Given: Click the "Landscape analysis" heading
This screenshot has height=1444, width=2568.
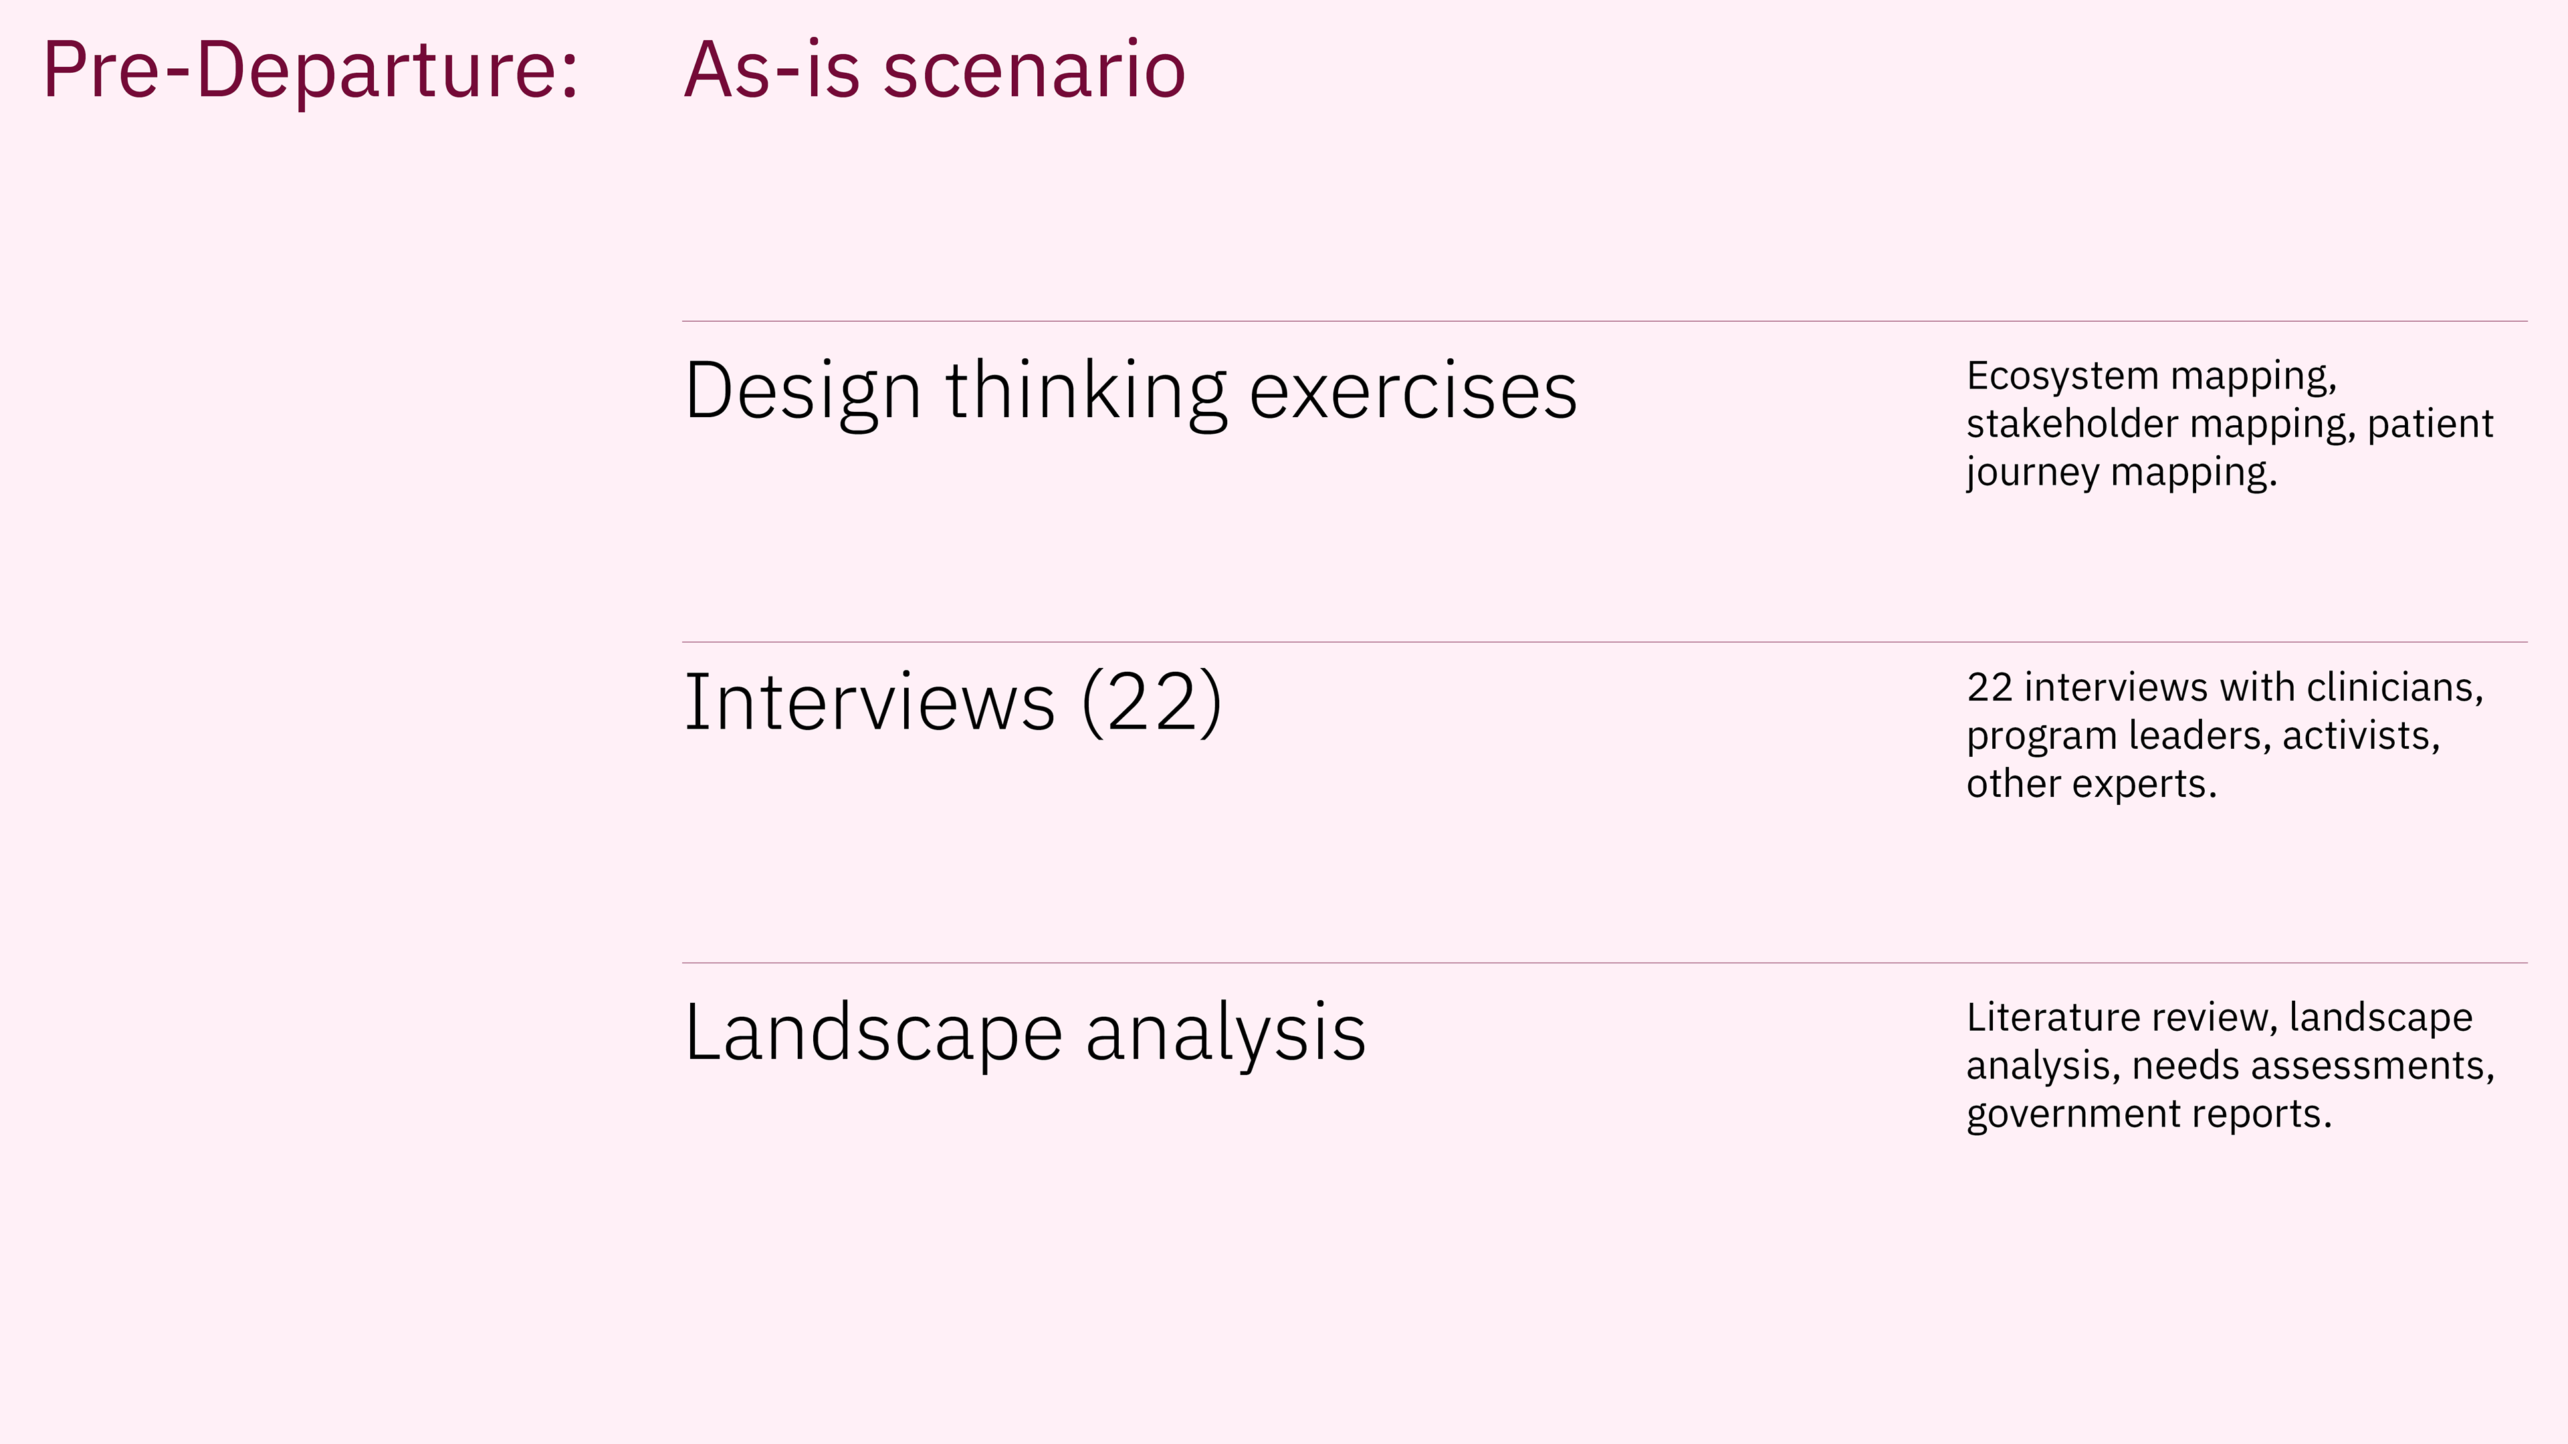Looking at the screenshot, I should pos(1025,1034).
